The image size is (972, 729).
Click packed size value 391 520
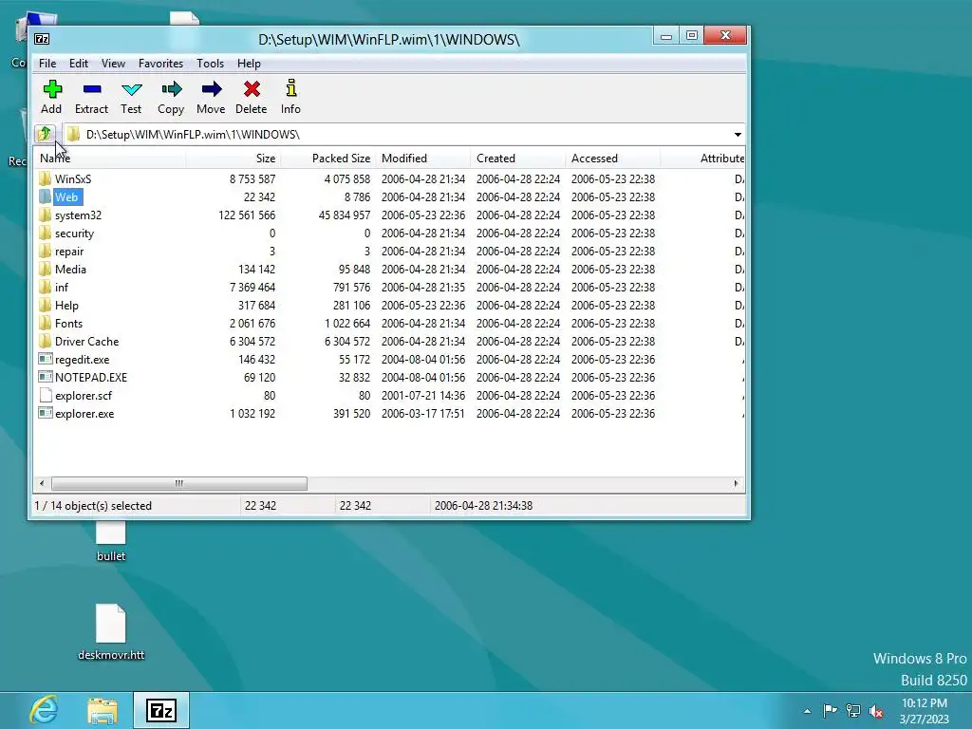(351, 414)
